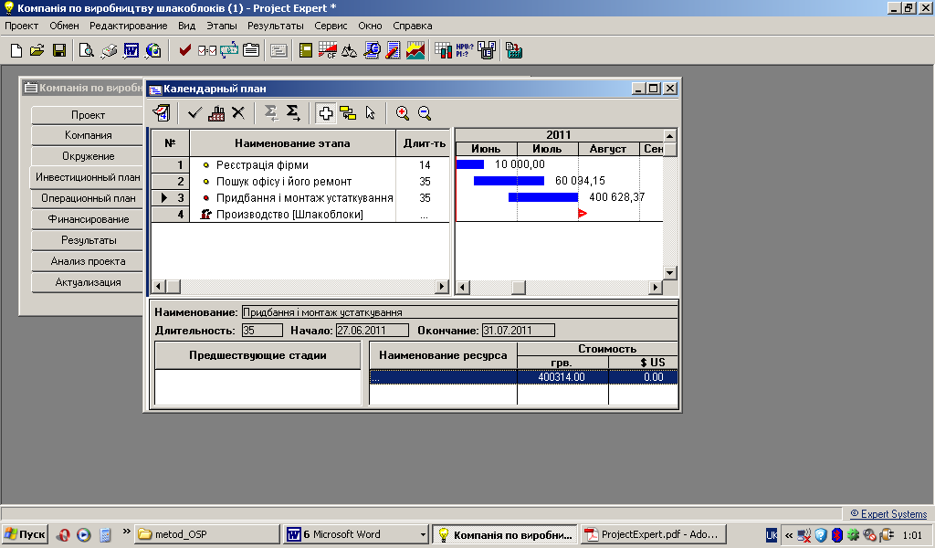Click Gantt vertical scrollbar down arrow

pos(669,273)
